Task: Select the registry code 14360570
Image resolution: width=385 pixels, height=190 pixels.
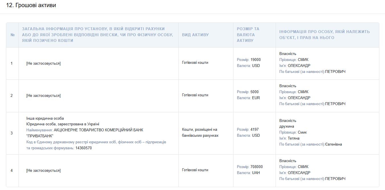Action: pyautogui.click(x=83, y=148)
